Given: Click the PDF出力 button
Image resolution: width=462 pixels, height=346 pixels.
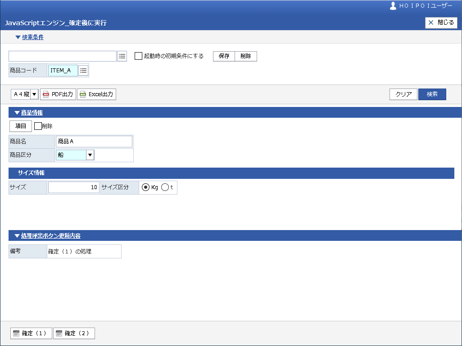Looking at the screenshot, I should coord(58,94).
